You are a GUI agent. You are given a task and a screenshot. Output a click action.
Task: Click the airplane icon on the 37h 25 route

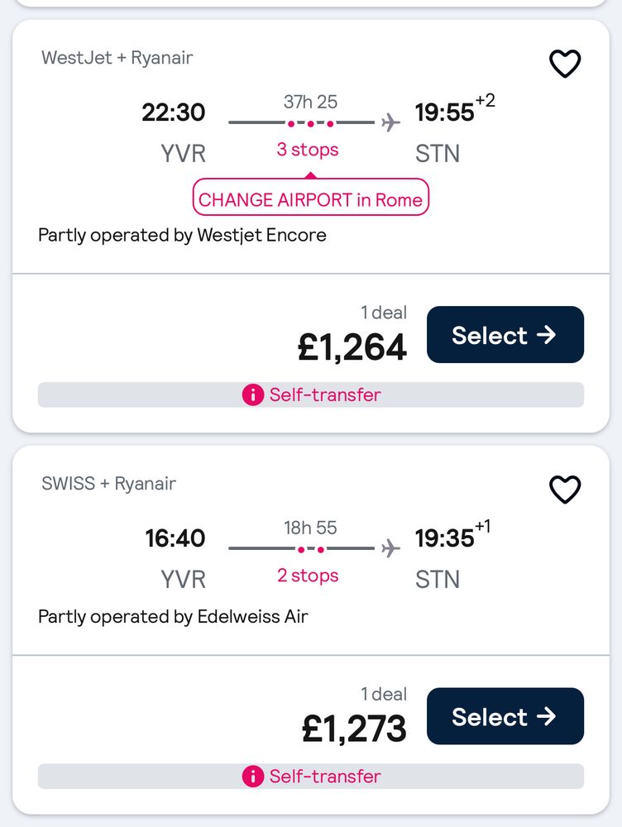(x=390, y=123)
